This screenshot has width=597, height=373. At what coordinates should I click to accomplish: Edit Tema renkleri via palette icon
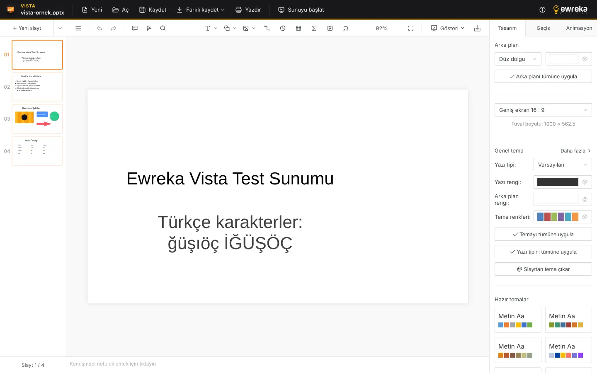(x=585, y=217)
